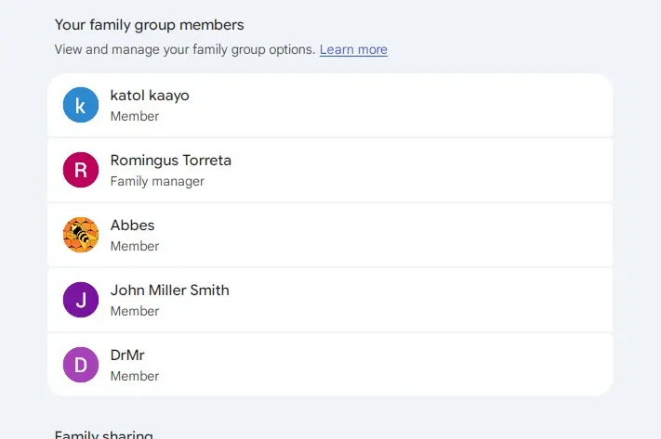Open DrMr member details

tap(330, 365)
